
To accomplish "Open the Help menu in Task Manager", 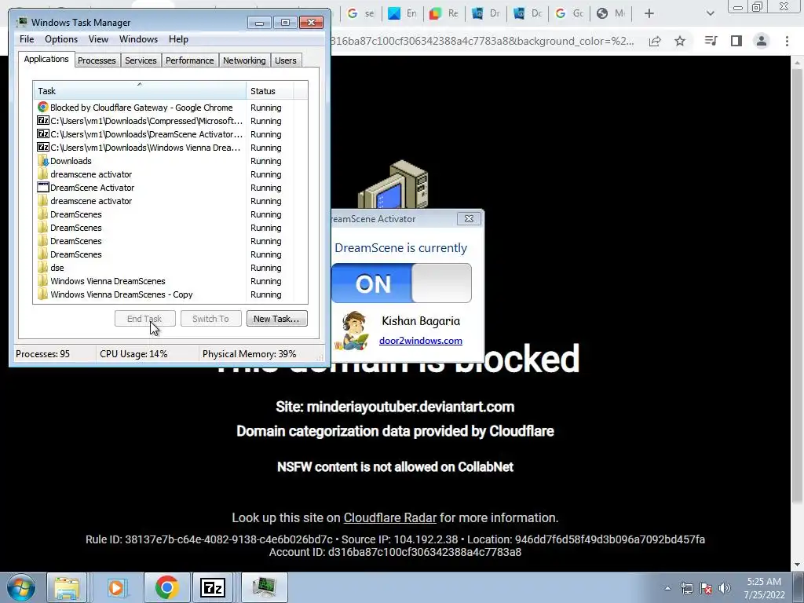I will click(178, 39).
